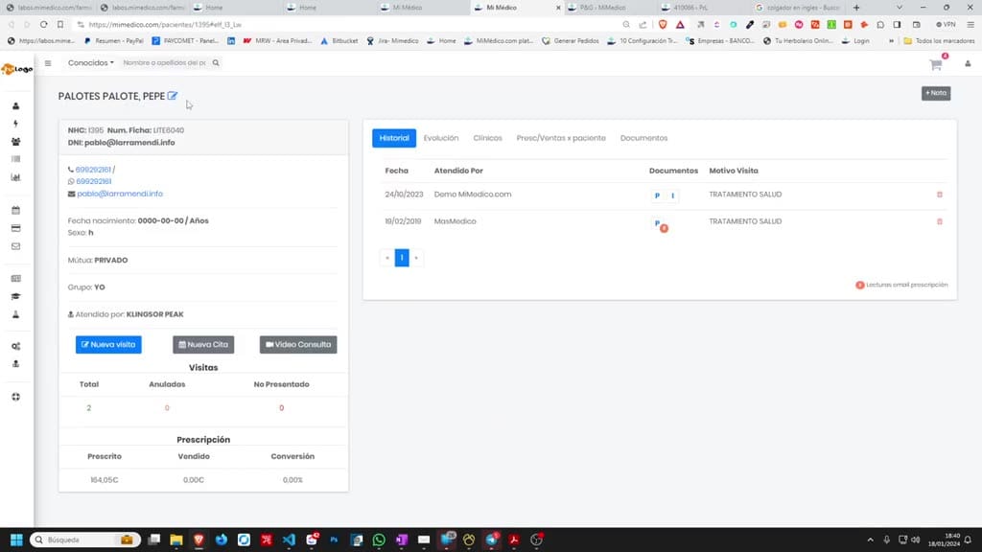Click the Video Consulta button
Viewport: 982px width, 552px height.
click(298, 344)
